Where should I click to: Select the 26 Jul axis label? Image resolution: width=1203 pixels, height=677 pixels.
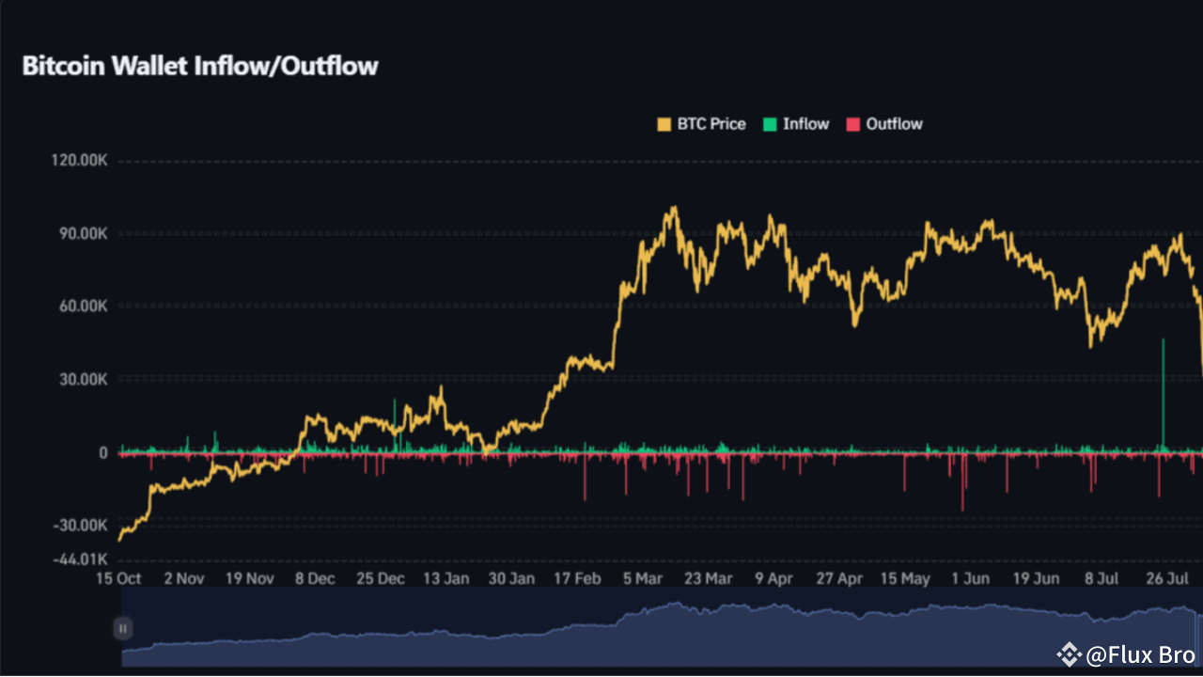[1167, 578]
